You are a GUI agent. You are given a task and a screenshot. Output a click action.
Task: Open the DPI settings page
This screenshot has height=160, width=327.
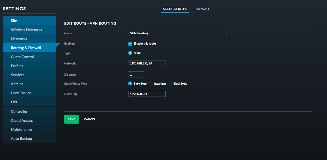pos(14,102)
